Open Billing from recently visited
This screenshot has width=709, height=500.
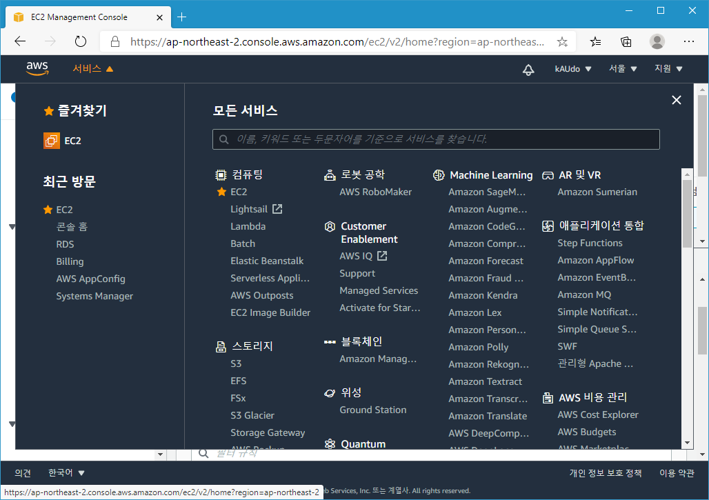pyautogui.click(x=70, y=261)
